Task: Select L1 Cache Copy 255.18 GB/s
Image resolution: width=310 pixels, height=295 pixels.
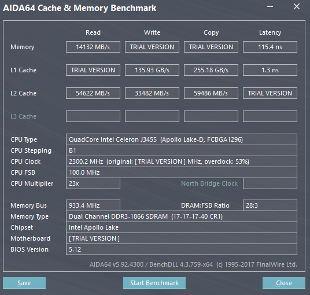Action: pos(211,70)
